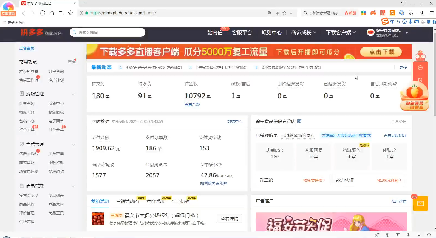Click the game controller extension icon
Screen dimensions: 436x238
click(x=373, y=13)
